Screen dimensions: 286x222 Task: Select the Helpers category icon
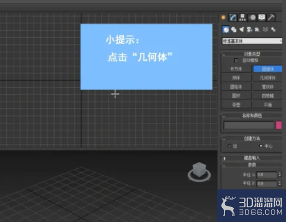click(257, 29)
